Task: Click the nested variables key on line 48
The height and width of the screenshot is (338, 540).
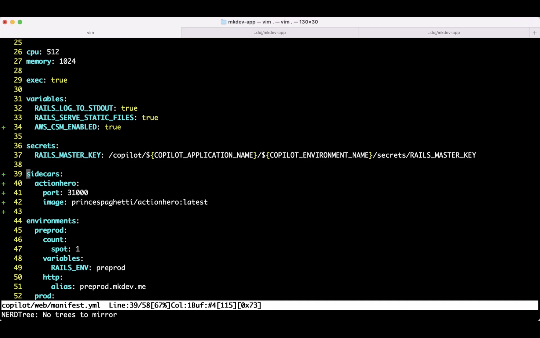Action: pyautogui.click(x=61, y=258)
